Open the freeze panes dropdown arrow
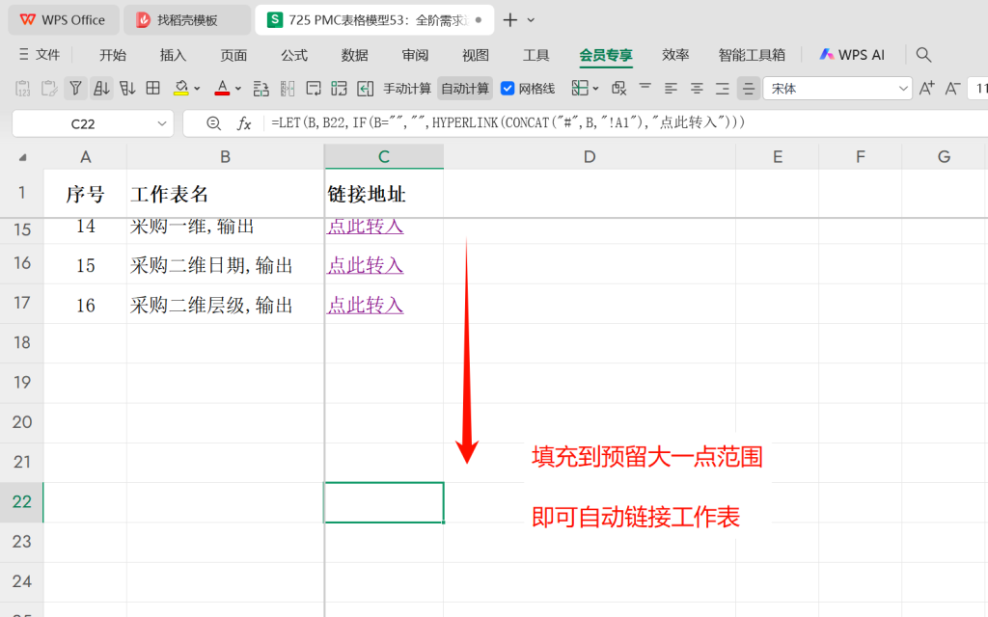The image size is (988, 617). pyautogui.click(x=595, y=89)
